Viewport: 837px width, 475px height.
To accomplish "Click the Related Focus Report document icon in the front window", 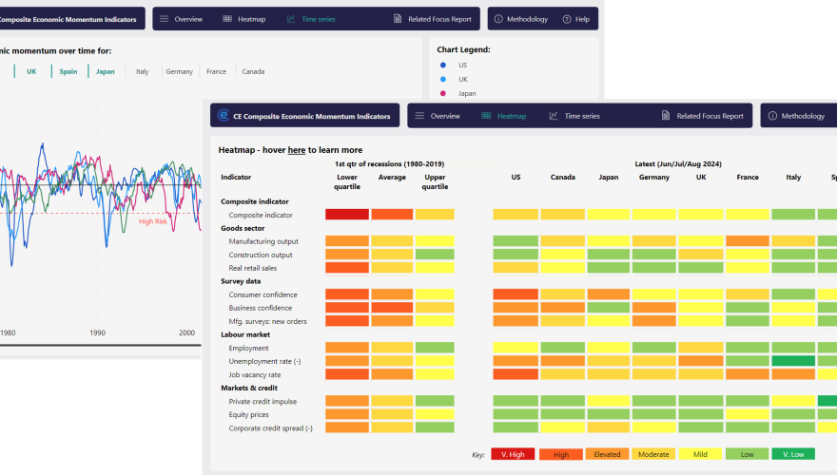I will coord(666,116).
